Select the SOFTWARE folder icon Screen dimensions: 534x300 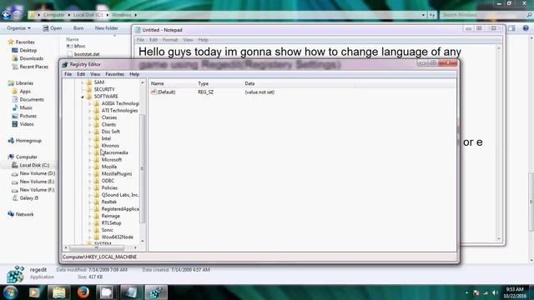click(x=89, y=97)
